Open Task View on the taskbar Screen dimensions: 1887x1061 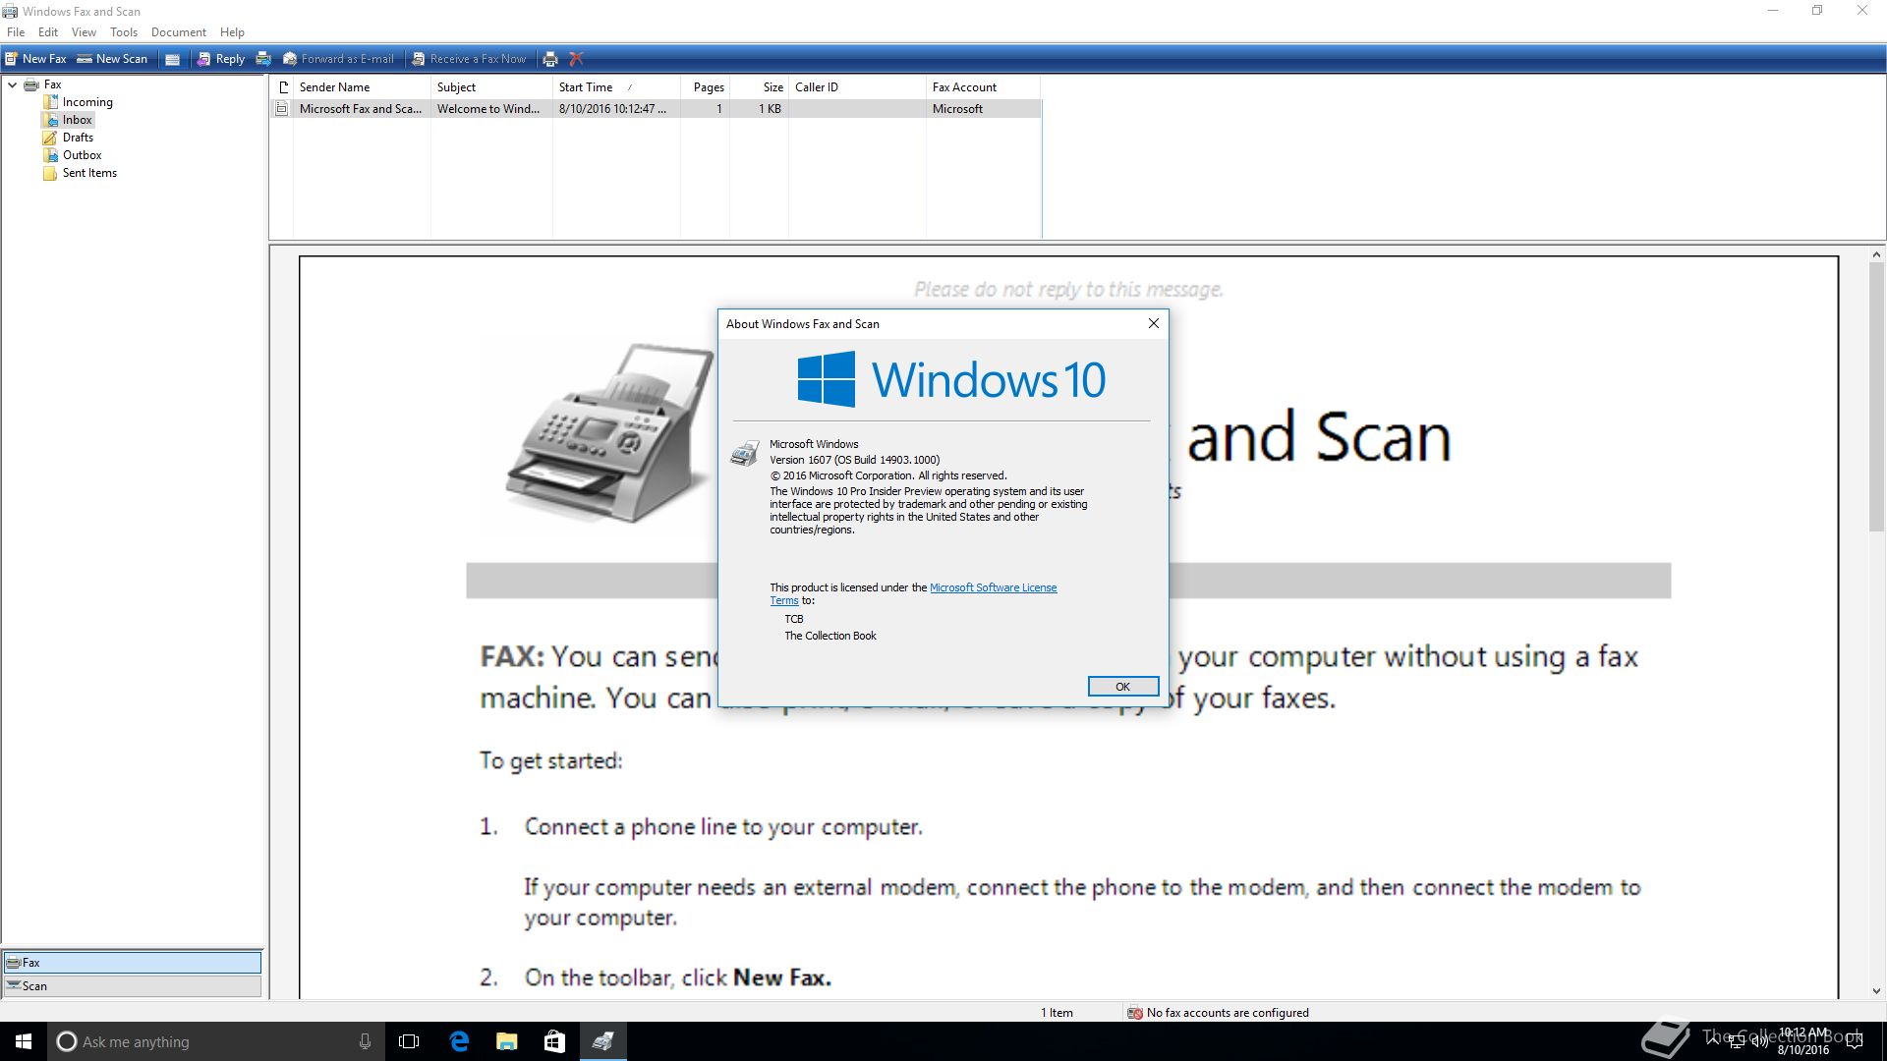409,1041
